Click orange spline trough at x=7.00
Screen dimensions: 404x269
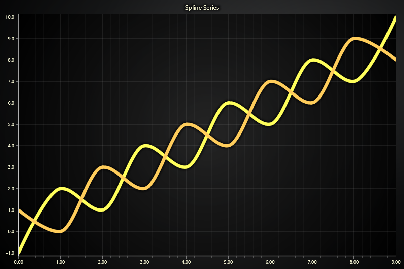click(x=311, y=103)
